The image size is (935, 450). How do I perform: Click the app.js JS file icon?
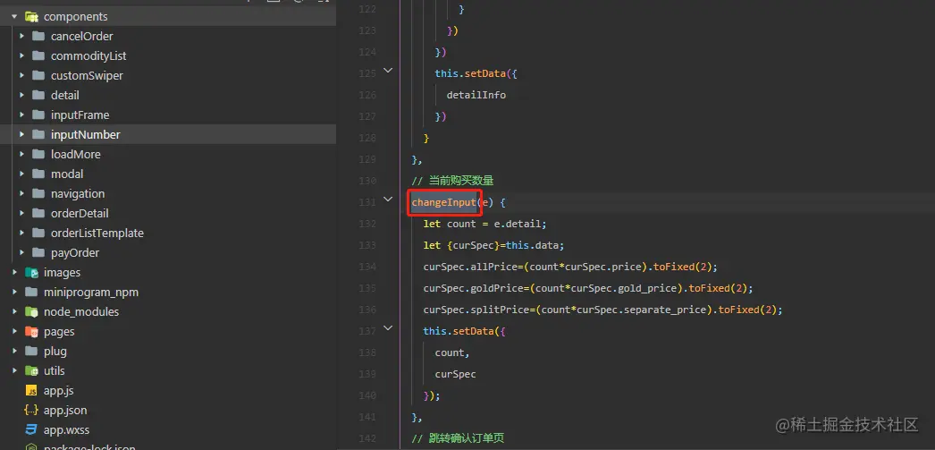(x=31, y=391)
